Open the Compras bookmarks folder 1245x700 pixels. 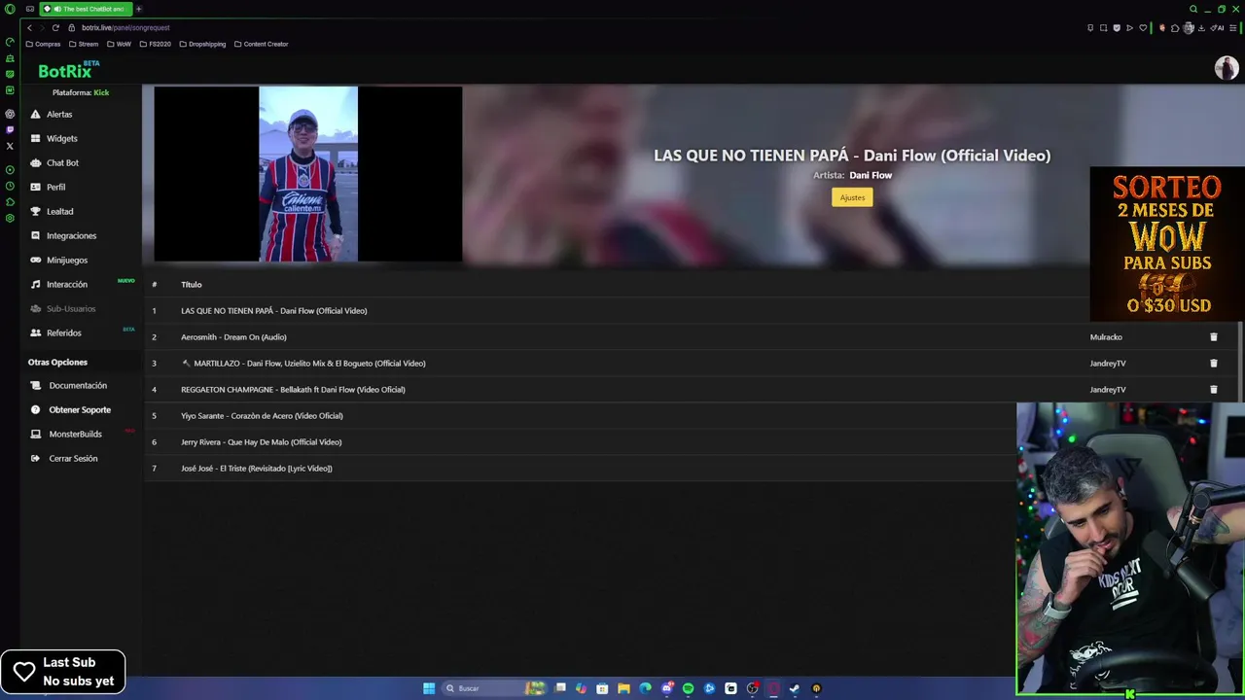[43, 44]
